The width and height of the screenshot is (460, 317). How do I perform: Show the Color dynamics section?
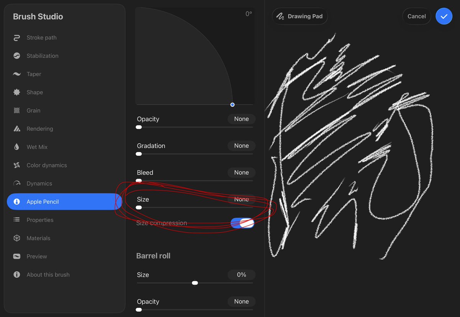click(64, 165)
